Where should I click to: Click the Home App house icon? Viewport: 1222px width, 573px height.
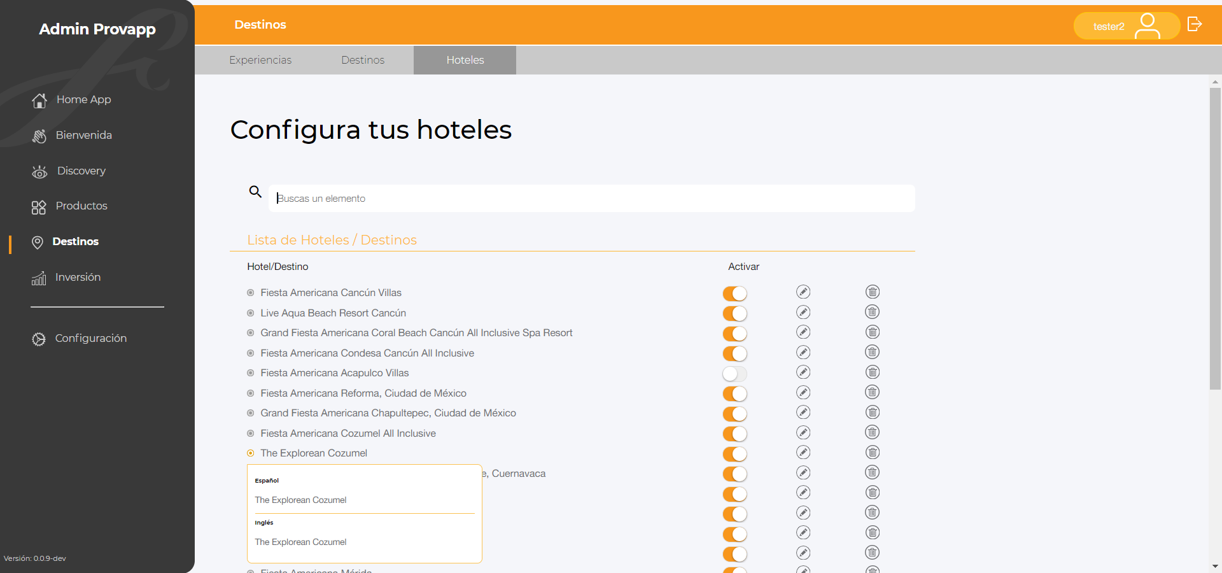coord(39,100)
